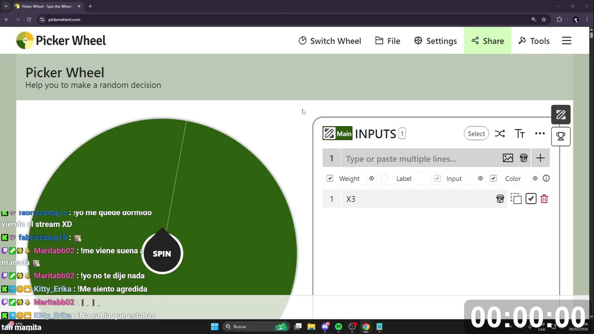The width and height of the screenshot is (594, 334).
Task: Toggle Color visibility eye icon
Action: tap(535, 178)
